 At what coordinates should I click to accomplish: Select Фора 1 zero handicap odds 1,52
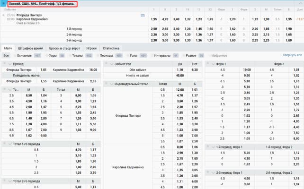pos(247,116)
